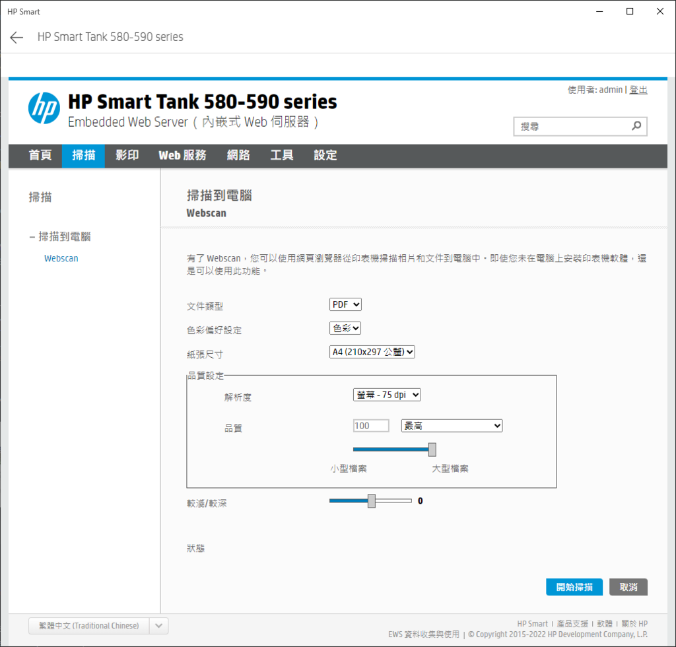Screen dimensions: 676x647
Task: Click the 較淺/較深 brightness slider handle
Action: click(371, 501)
